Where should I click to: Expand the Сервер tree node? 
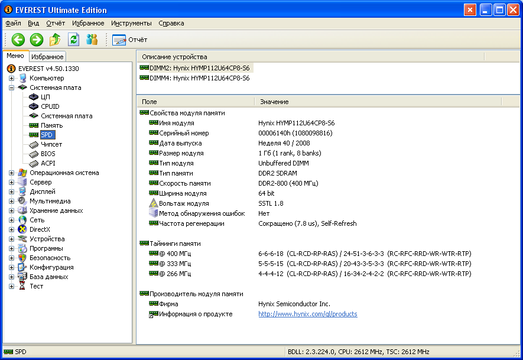(x=11, y=182)
